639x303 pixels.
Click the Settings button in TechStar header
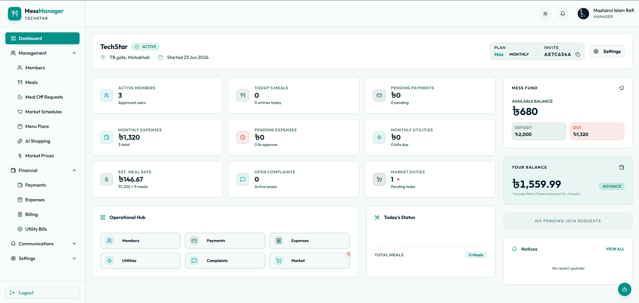point(607,51)
